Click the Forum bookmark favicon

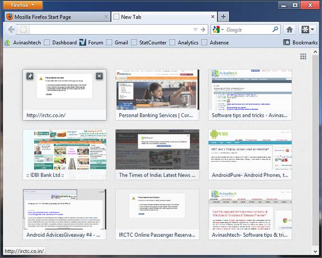click(x=83, y=43)
